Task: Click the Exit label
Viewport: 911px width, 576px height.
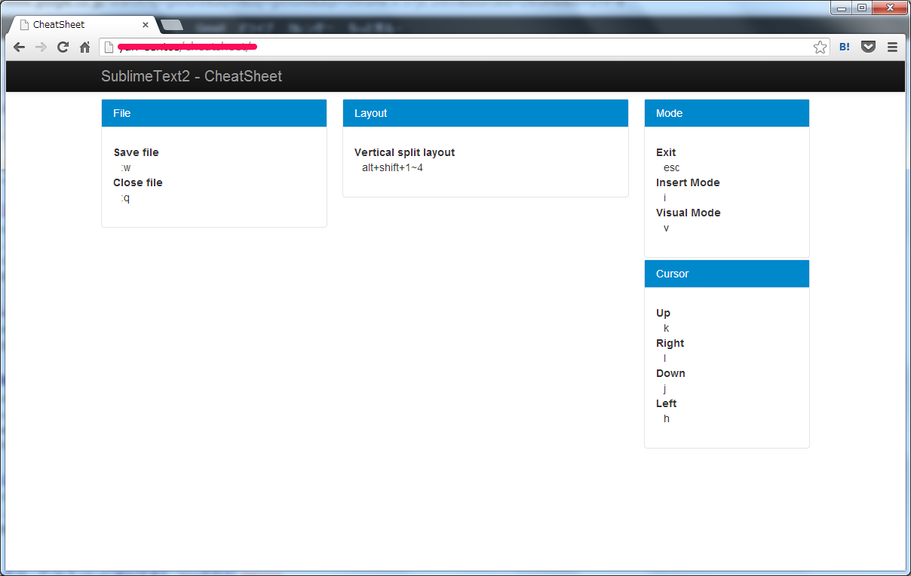Action: point(666,152)
